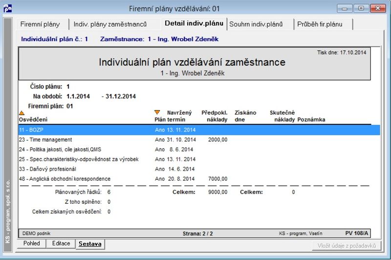Click the Tisk dne: 17.10.2014 text
Screen dimensions: 391x260
[342, 52]
